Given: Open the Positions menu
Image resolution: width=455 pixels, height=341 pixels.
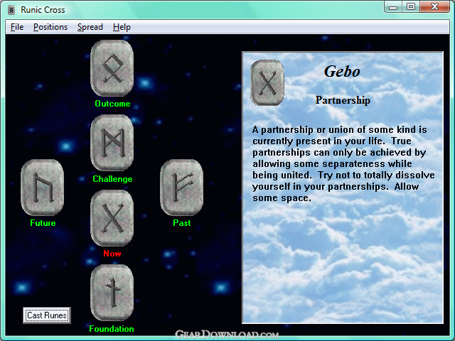Looking at the screenshot, I should point(50,27).
